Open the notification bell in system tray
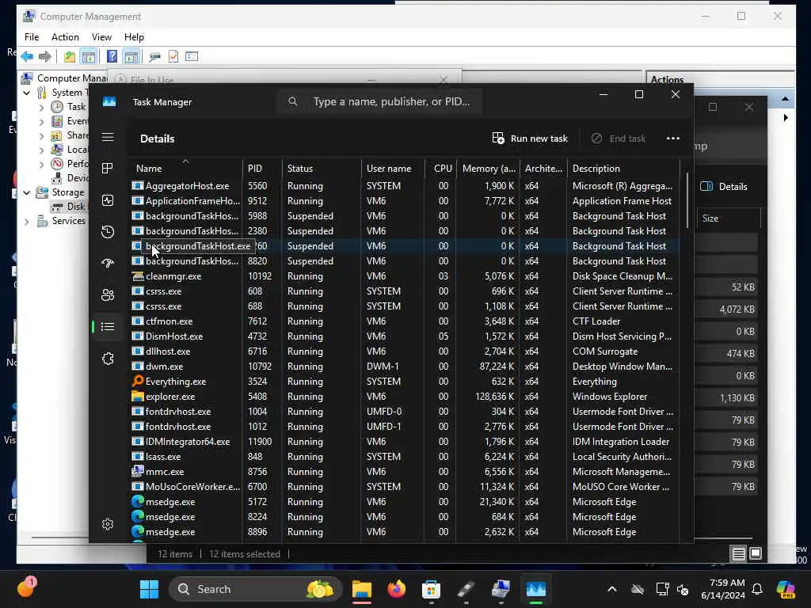Screen dimensions: 811x608 [x=757, y=589]
